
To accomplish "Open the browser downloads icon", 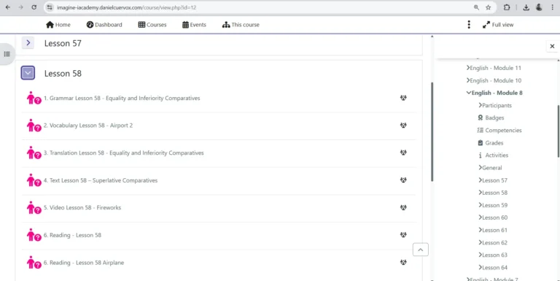I will (526, 7).
